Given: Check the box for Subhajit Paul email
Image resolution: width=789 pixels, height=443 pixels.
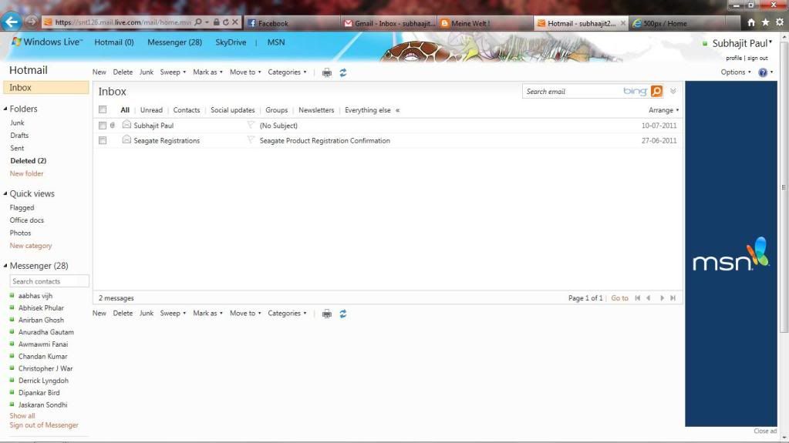Looking at the screenshot, I should click(103, 126).
